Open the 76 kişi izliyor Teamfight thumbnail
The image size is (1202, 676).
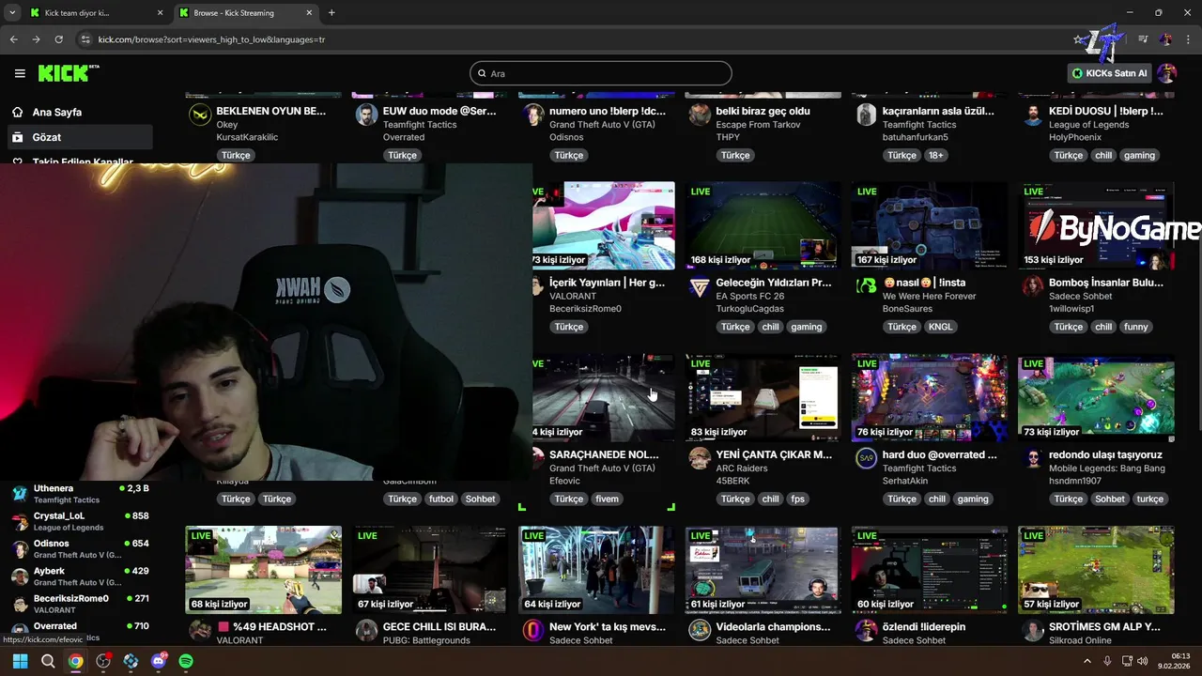[929, 397]
